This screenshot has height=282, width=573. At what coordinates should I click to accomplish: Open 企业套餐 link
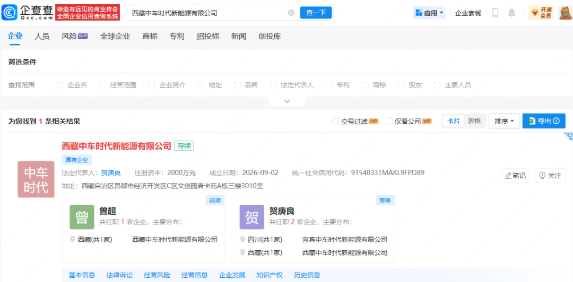pyautogui.click(x=468, y=13)
